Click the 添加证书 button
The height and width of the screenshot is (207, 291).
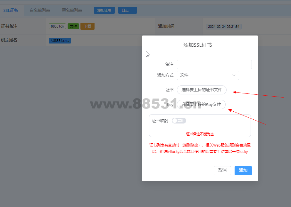(x=104, y=10)
